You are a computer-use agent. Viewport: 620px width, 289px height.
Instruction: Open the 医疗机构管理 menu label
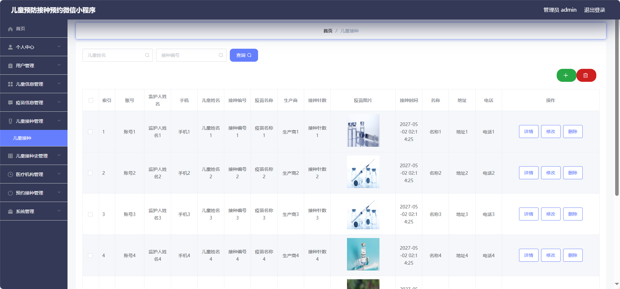click(30, 175)
